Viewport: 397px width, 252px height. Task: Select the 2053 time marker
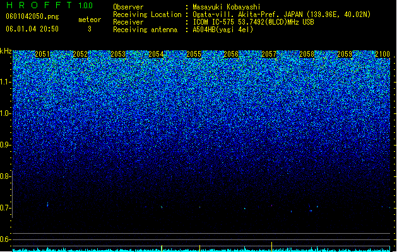tap(118, 54)
